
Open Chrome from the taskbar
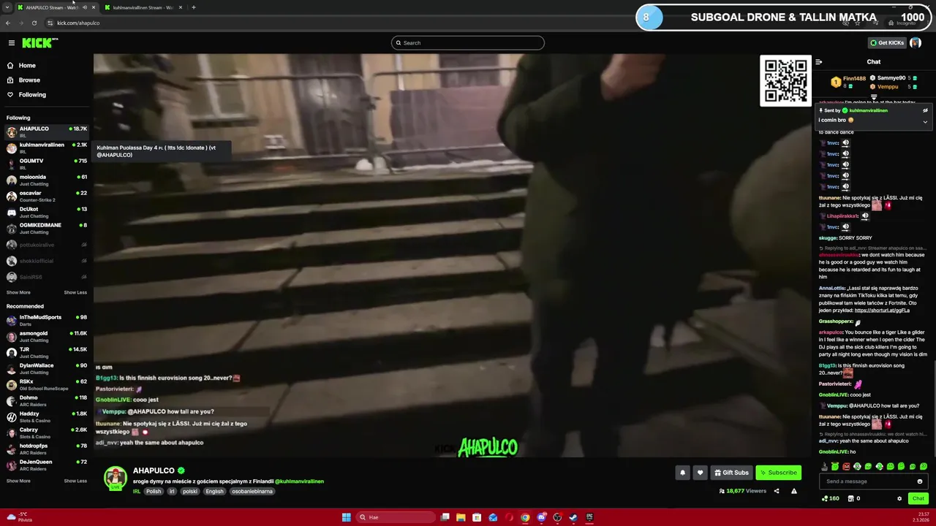pos(525,517)
